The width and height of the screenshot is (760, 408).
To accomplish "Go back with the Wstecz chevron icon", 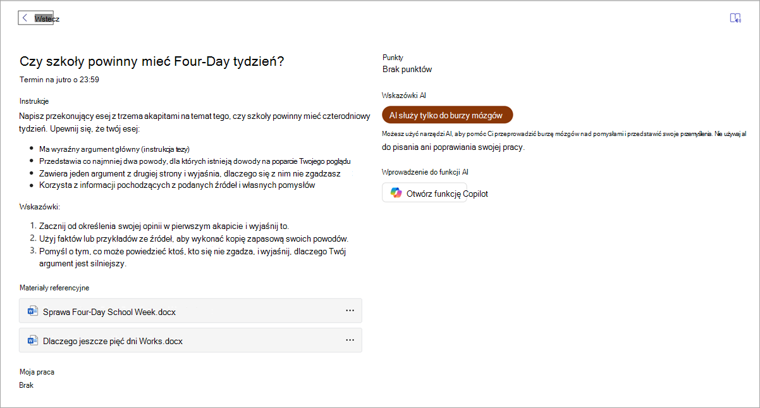I will tap(25, 18).
